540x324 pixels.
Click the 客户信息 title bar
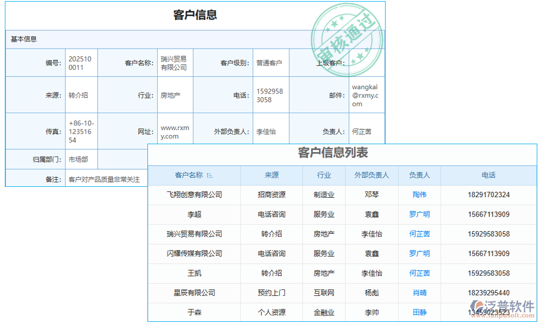194,15
